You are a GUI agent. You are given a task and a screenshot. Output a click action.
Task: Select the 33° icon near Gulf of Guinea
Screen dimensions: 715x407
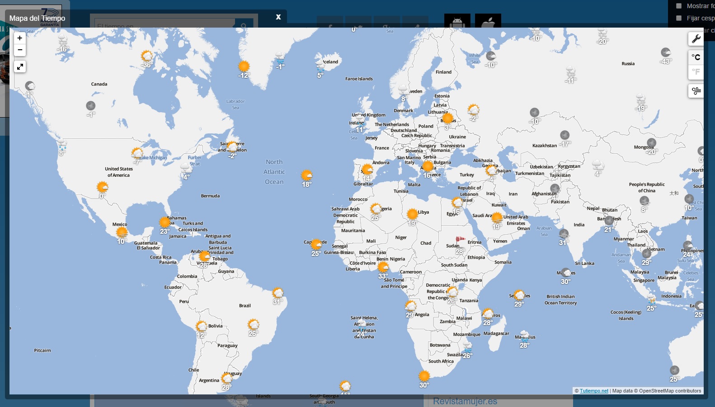point(383,267)
